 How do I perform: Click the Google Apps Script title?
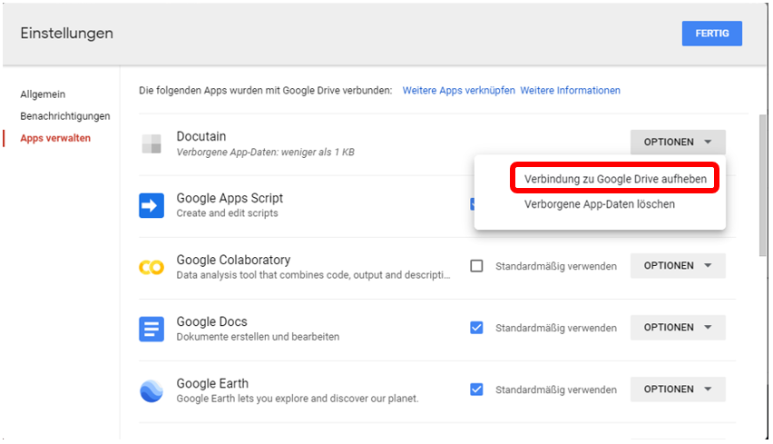click(230, 198)
